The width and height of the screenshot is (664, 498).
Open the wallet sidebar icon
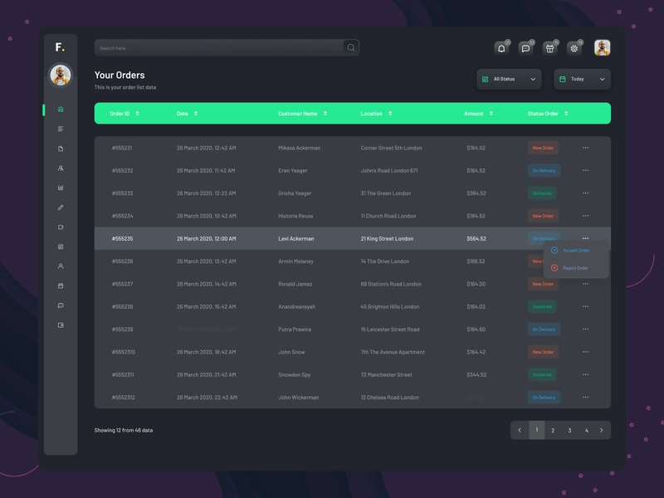point(61,325)
